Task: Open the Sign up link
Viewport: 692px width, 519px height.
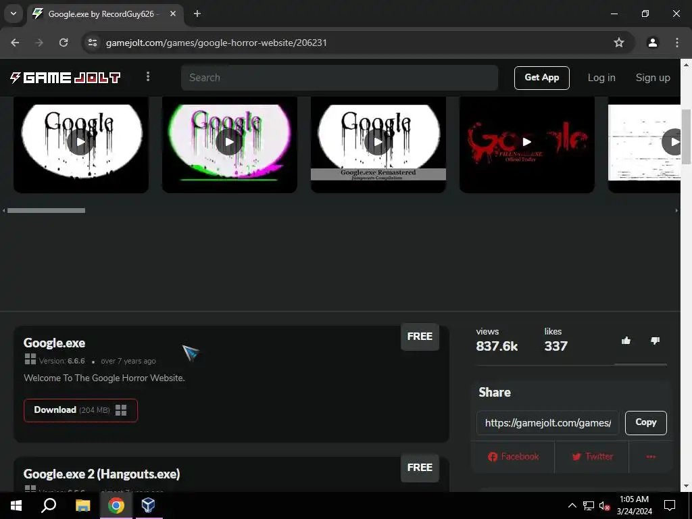Action: 653,78
